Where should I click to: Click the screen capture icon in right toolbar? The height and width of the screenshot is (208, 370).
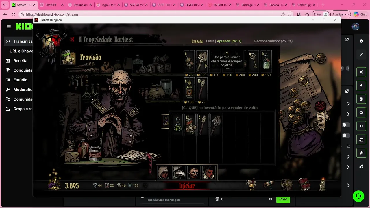(361, 72)
